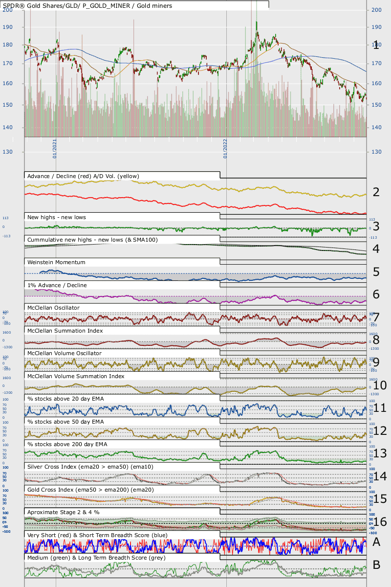The image size is (391, 587).
Task: Click the panel number 3 beside New highs - new lows
Action: [376, 226]
